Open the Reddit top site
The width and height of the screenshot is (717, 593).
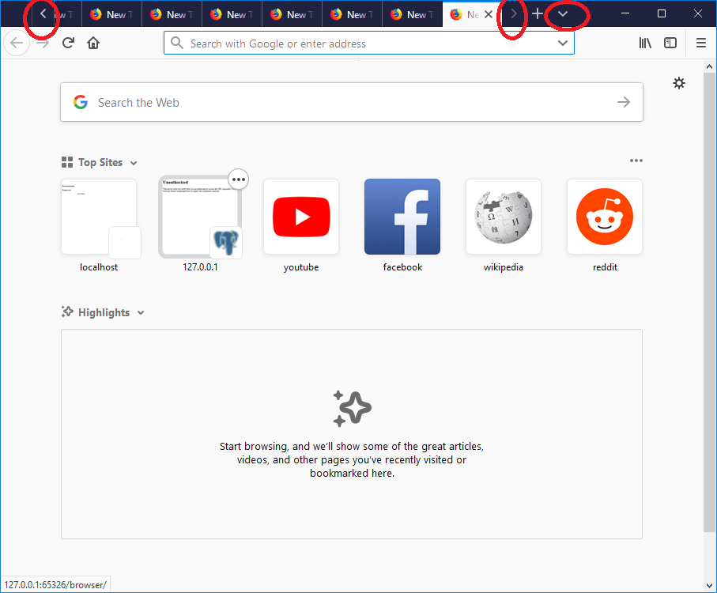click(605, 217)
